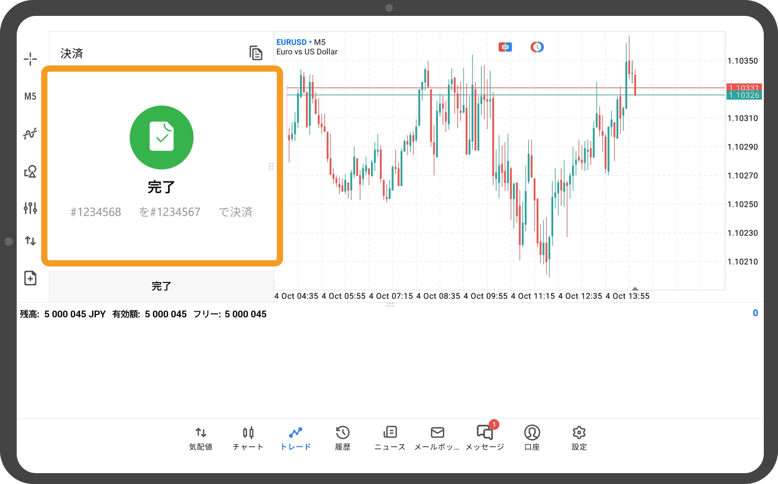Open the indicators icon in sidebar
The height and width of the screenshot is (484, 778).
30,134
